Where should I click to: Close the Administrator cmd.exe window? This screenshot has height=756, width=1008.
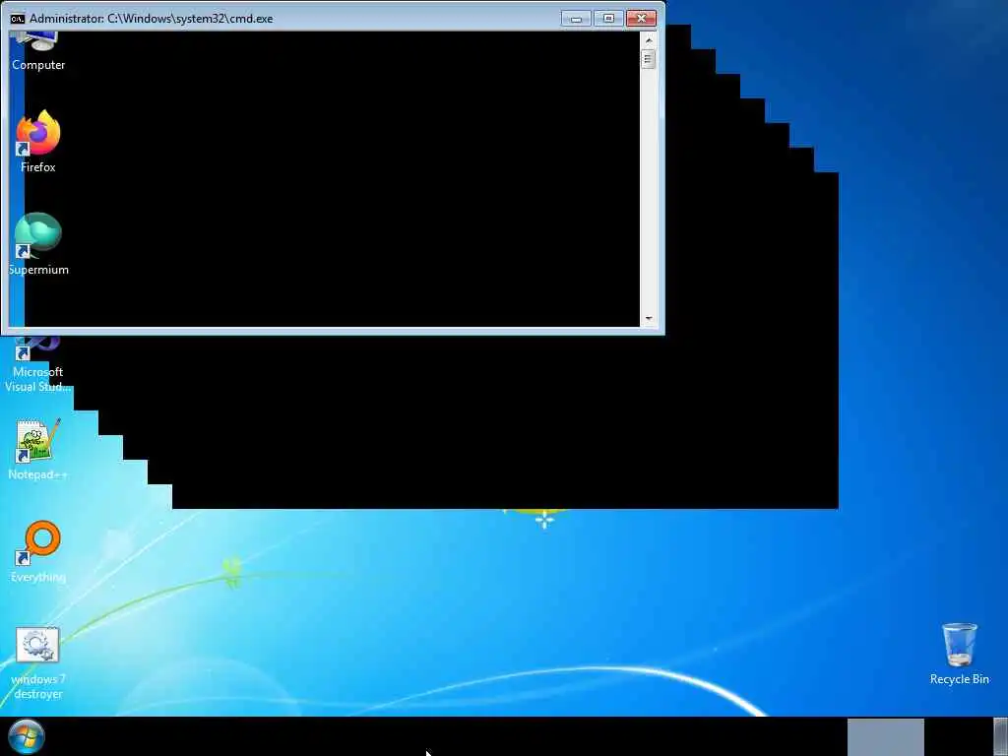click(641, 19)
